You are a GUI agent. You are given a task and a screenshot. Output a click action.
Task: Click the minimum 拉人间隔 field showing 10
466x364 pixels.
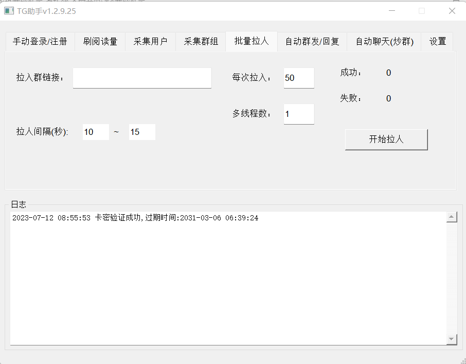(x=96, y=132)
